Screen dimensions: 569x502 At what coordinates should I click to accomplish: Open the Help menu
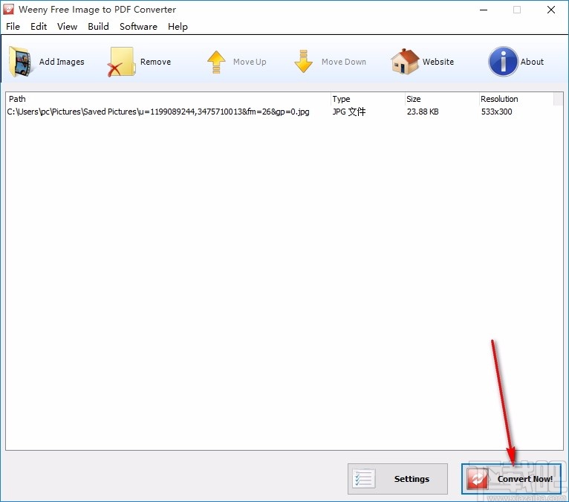click(x=178, y=27)
